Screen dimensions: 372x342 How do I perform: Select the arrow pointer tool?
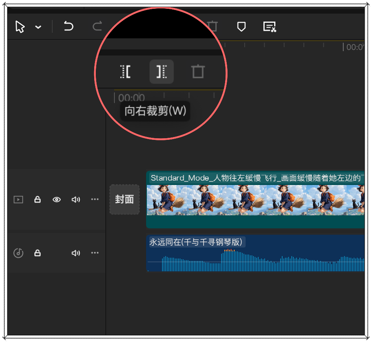click(20, 27)
